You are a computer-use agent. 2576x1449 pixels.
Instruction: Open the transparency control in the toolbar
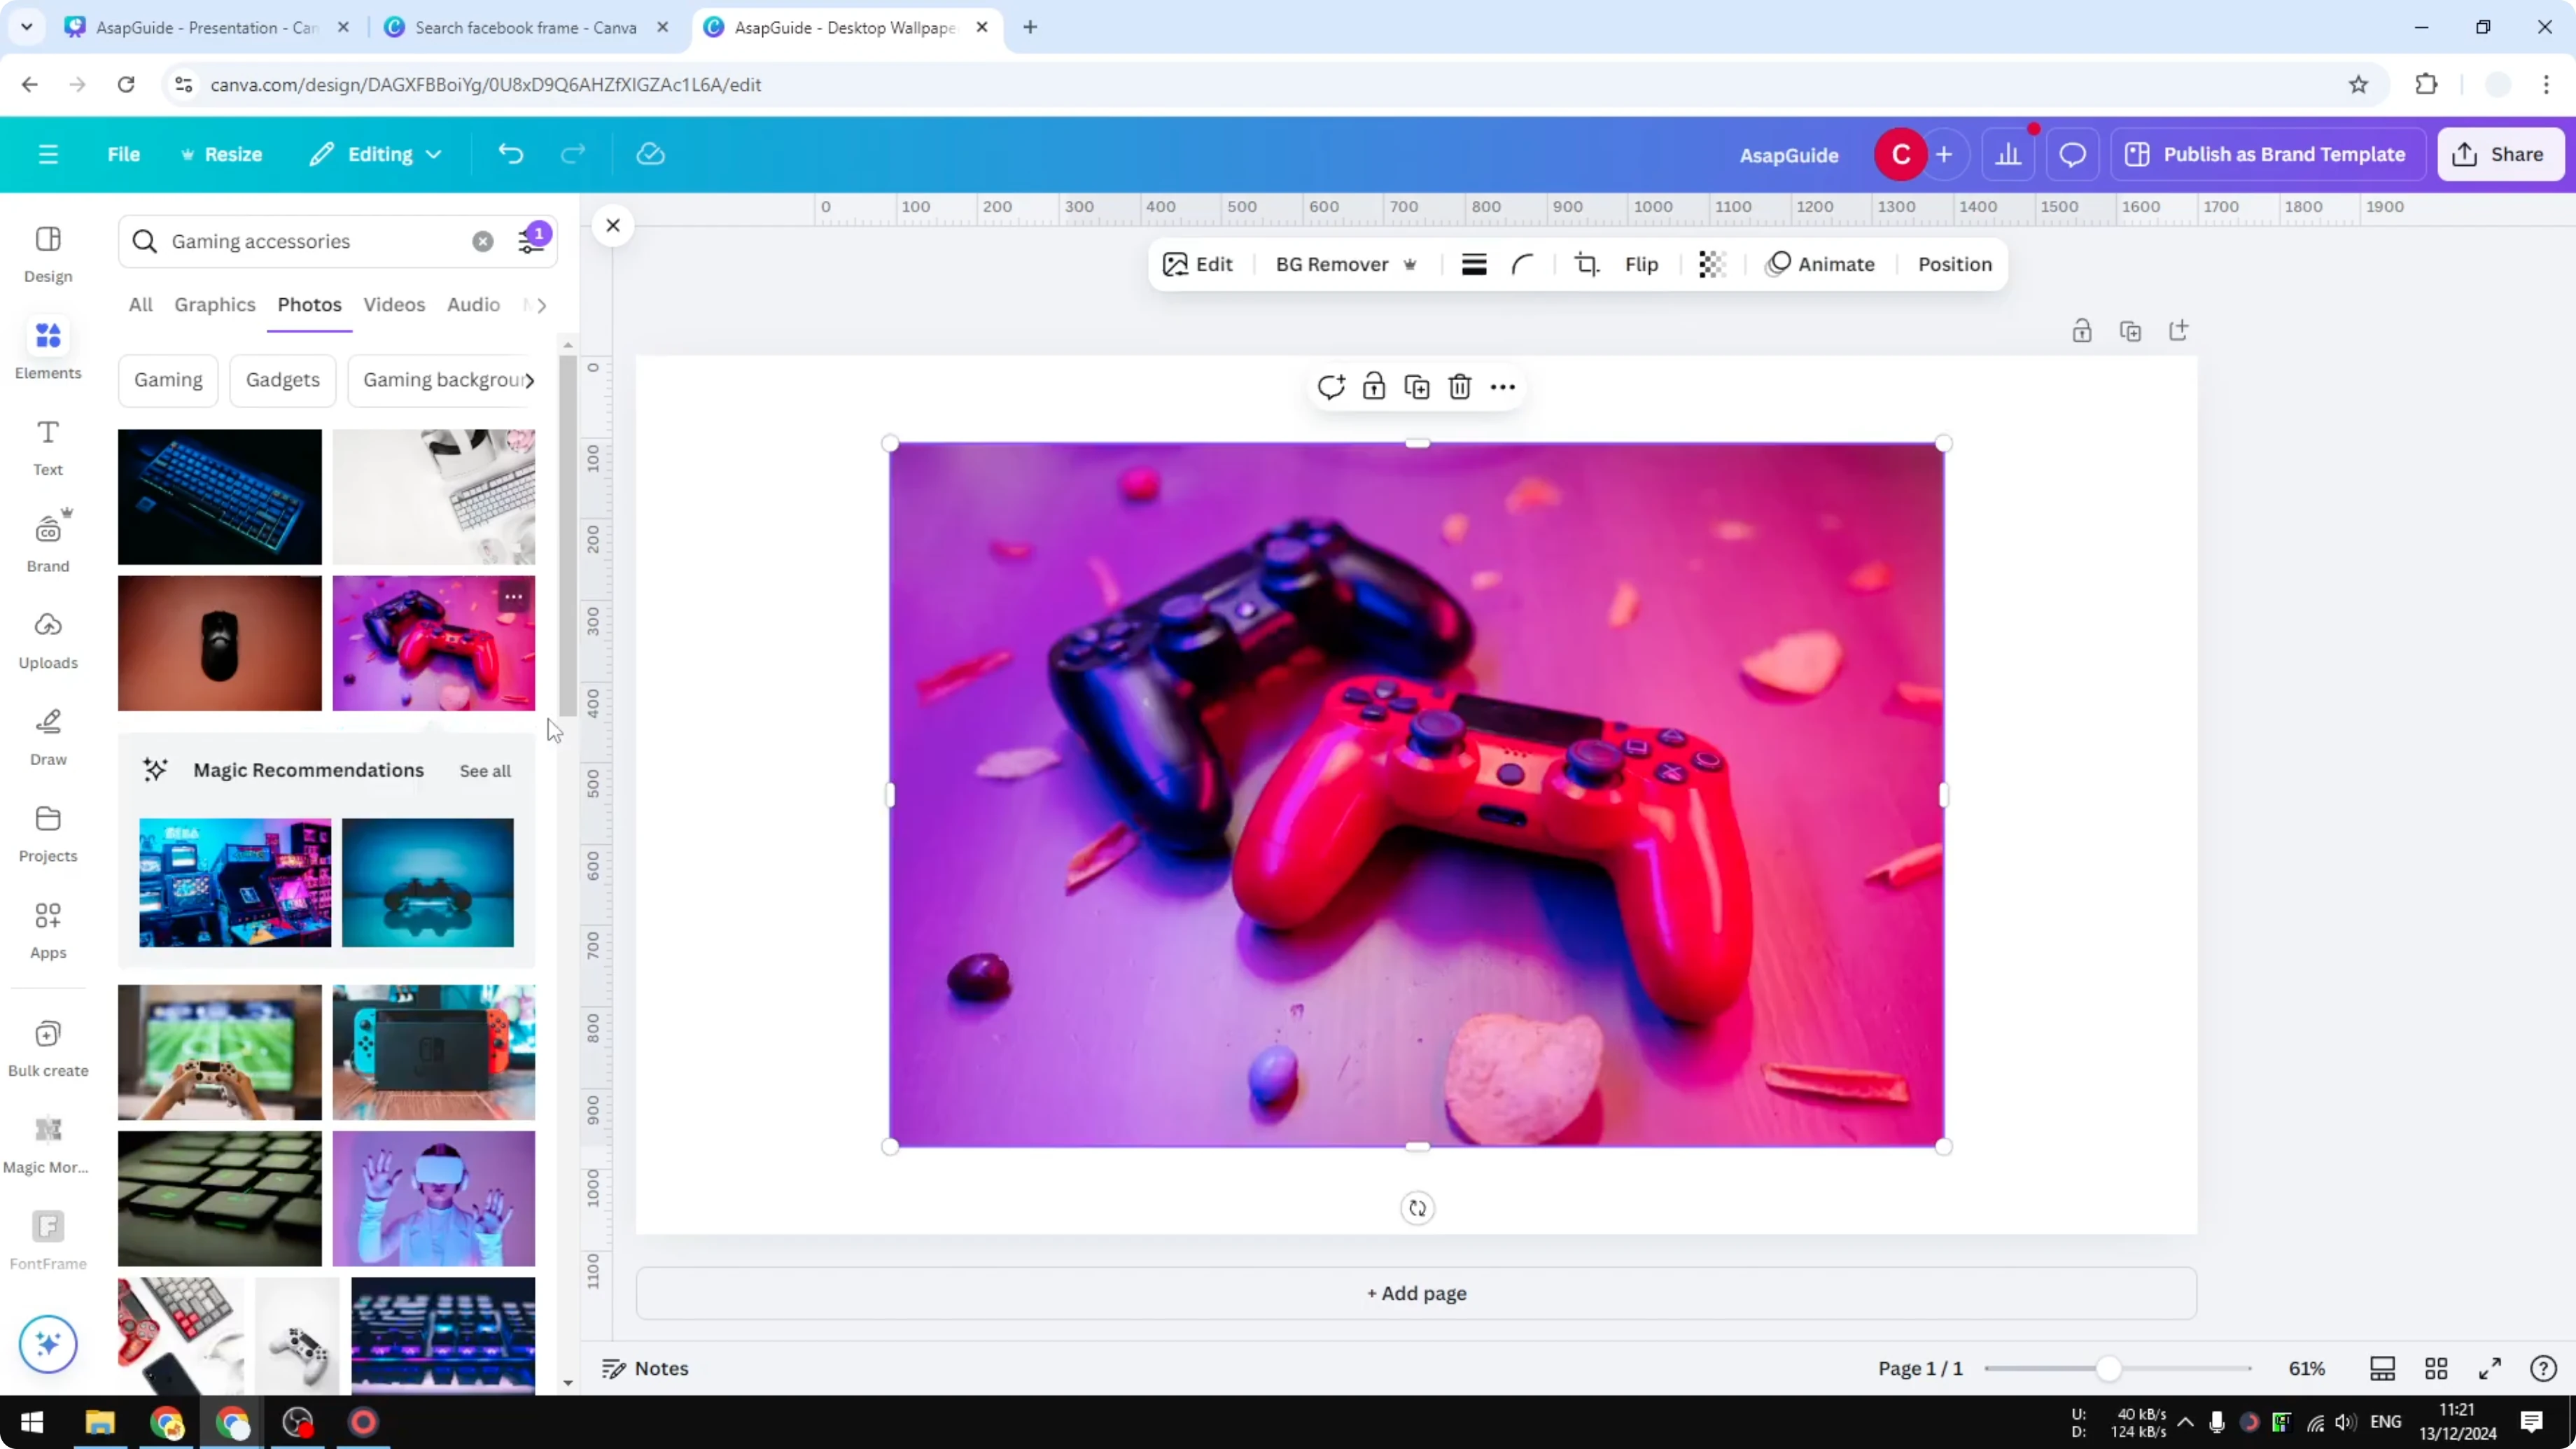pyautogui.click(x=1711, y=264)
